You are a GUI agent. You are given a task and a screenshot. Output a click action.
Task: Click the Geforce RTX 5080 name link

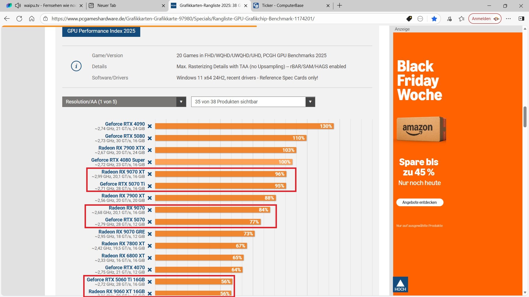tap(125, 136)
